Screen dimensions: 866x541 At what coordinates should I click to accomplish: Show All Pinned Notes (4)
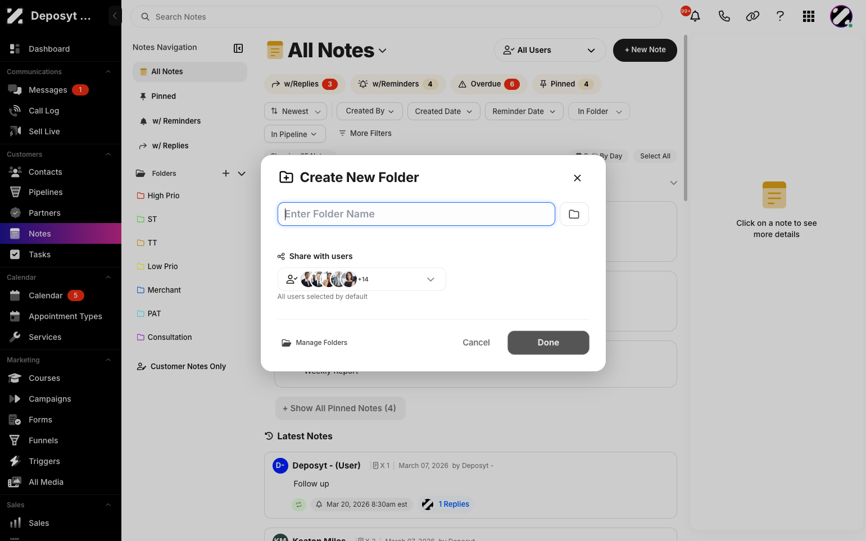tap(340, 408)
